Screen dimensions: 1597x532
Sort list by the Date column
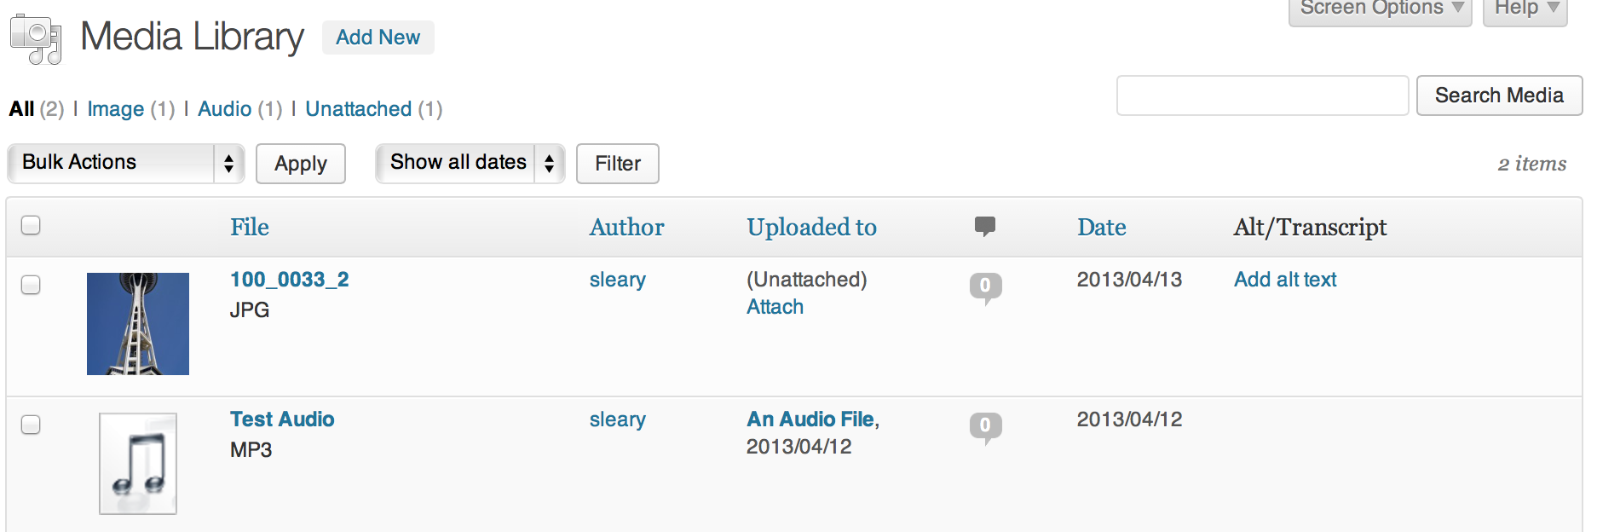coord(1102,227)
